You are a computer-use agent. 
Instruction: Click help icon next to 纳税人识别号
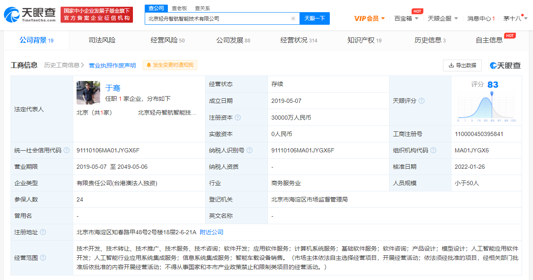250,150
